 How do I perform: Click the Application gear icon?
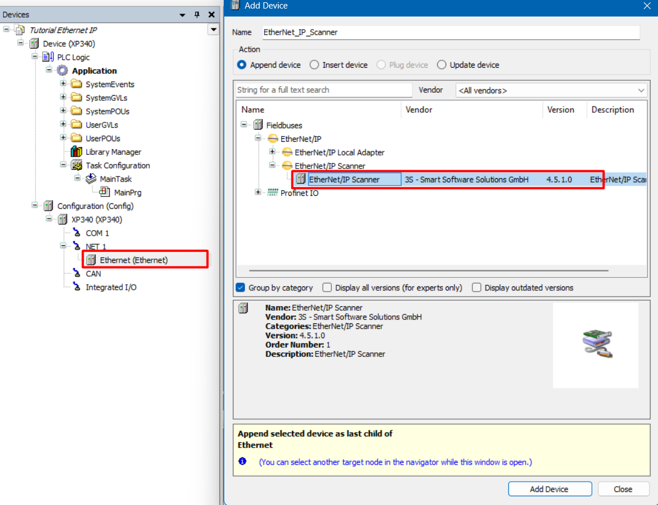coord(62,71)
